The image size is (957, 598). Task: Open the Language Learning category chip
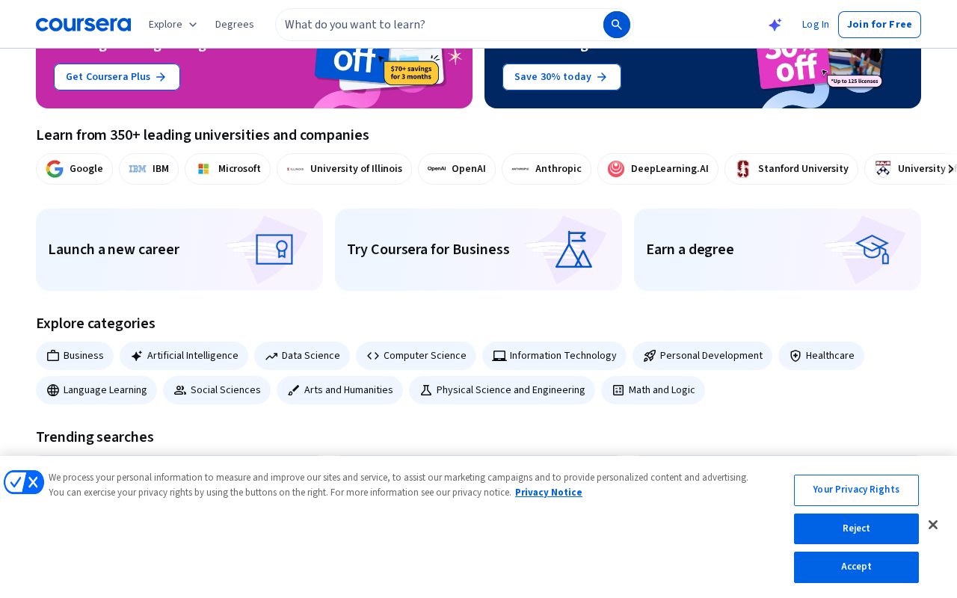pyautogui.click(x=96, y=390)
